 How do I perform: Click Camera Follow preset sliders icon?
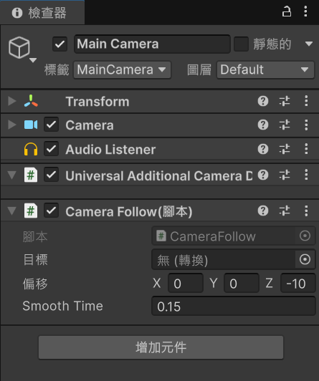pyautogui.click(x=284, y=211)
